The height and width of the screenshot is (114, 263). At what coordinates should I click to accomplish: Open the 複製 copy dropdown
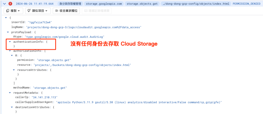pyautogui.click(x=14, y=11)
